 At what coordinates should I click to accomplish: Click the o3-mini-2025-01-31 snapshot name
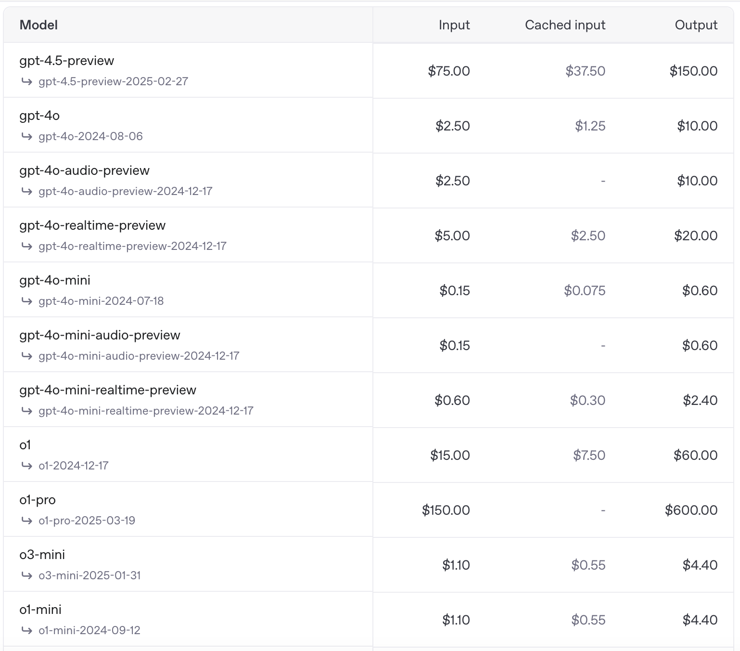tap(89, 575)
